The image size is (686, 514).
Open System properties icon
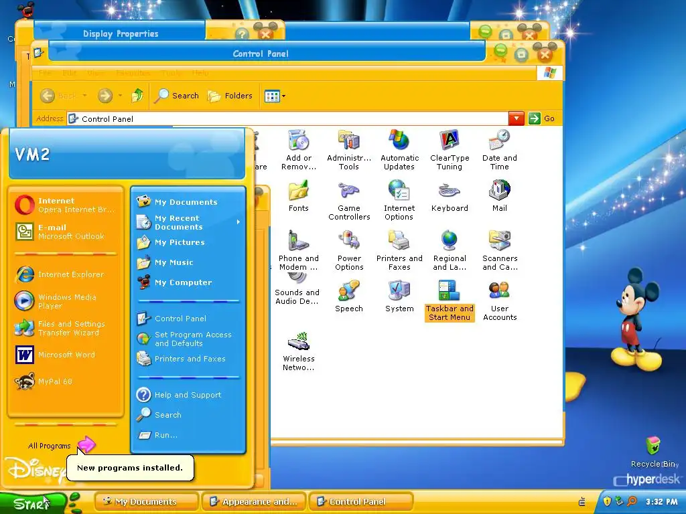click(399, 296)
